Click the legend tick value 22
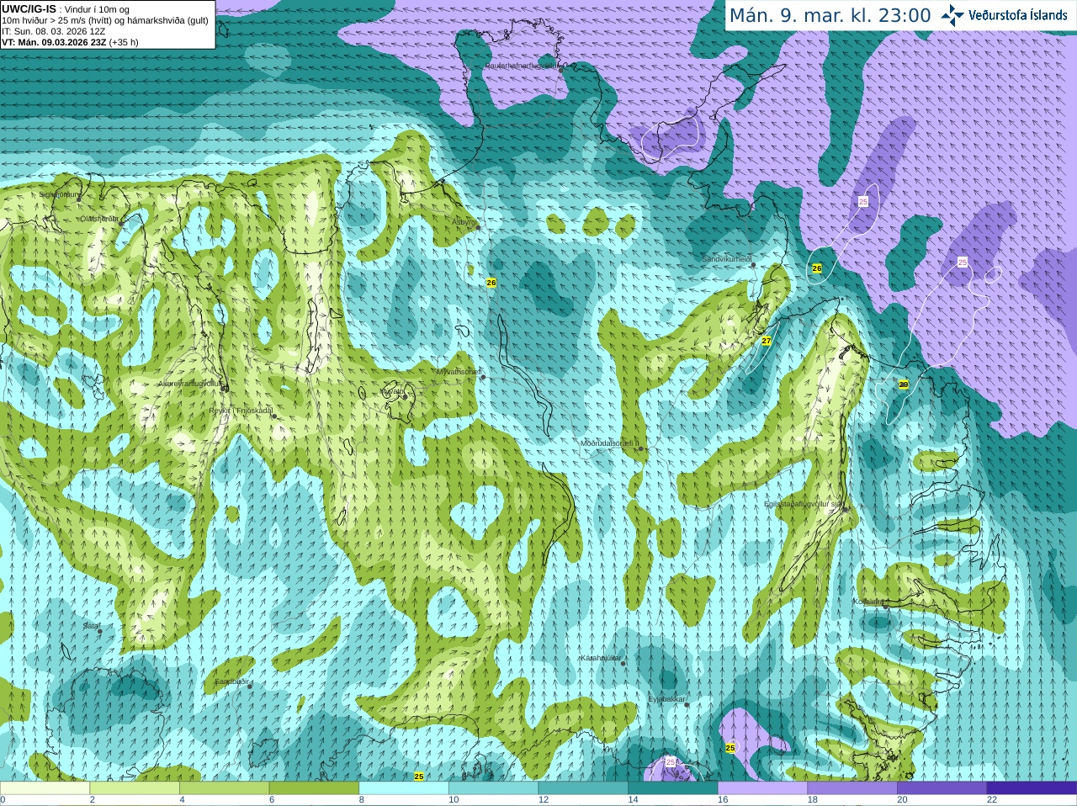This screenshot has height=806, width=1077. [x=992, y=799]
